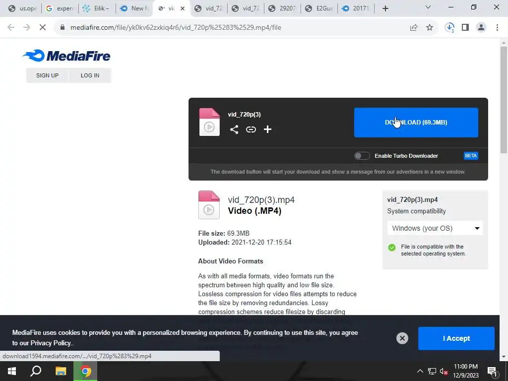
Task: Click muted volume icon in tray
Action: click(x=444, y=371)
